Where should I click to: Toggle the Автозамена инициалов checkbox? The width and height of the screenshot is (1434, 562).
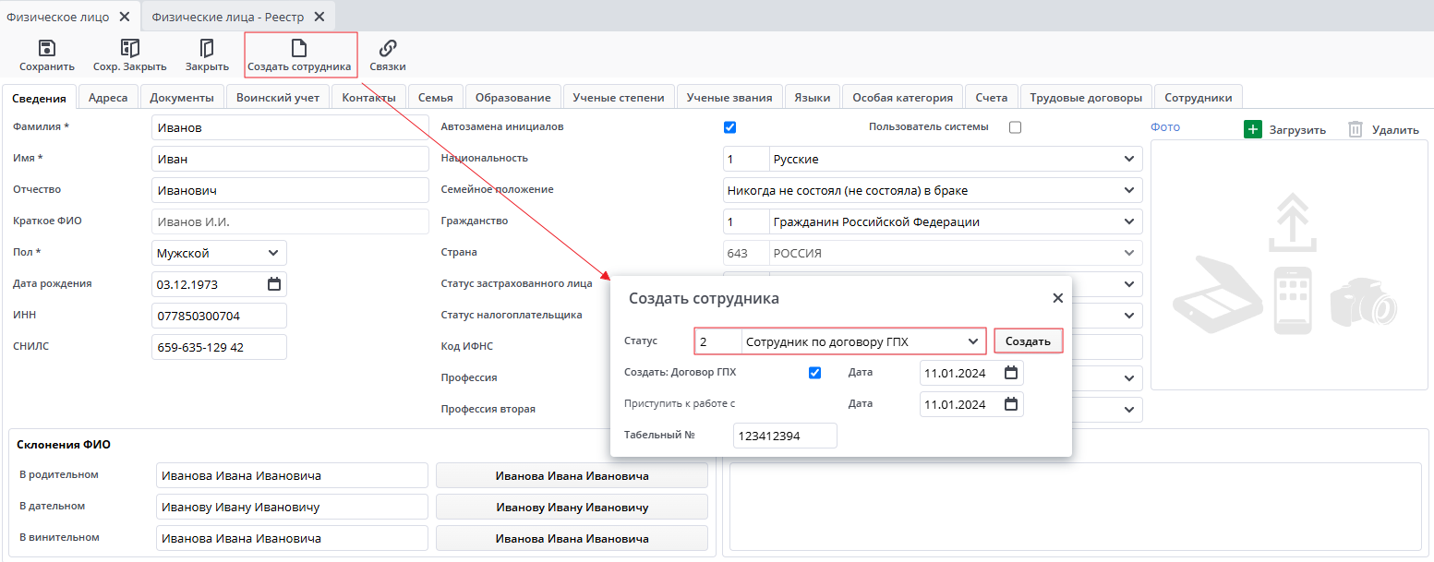(x=729, y=127)
